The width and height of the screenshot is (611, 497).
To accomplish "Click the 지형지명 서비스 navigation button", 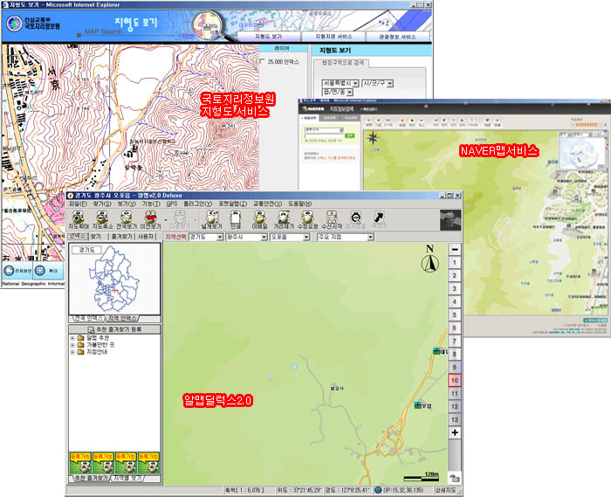I will (x=334, y=38).
